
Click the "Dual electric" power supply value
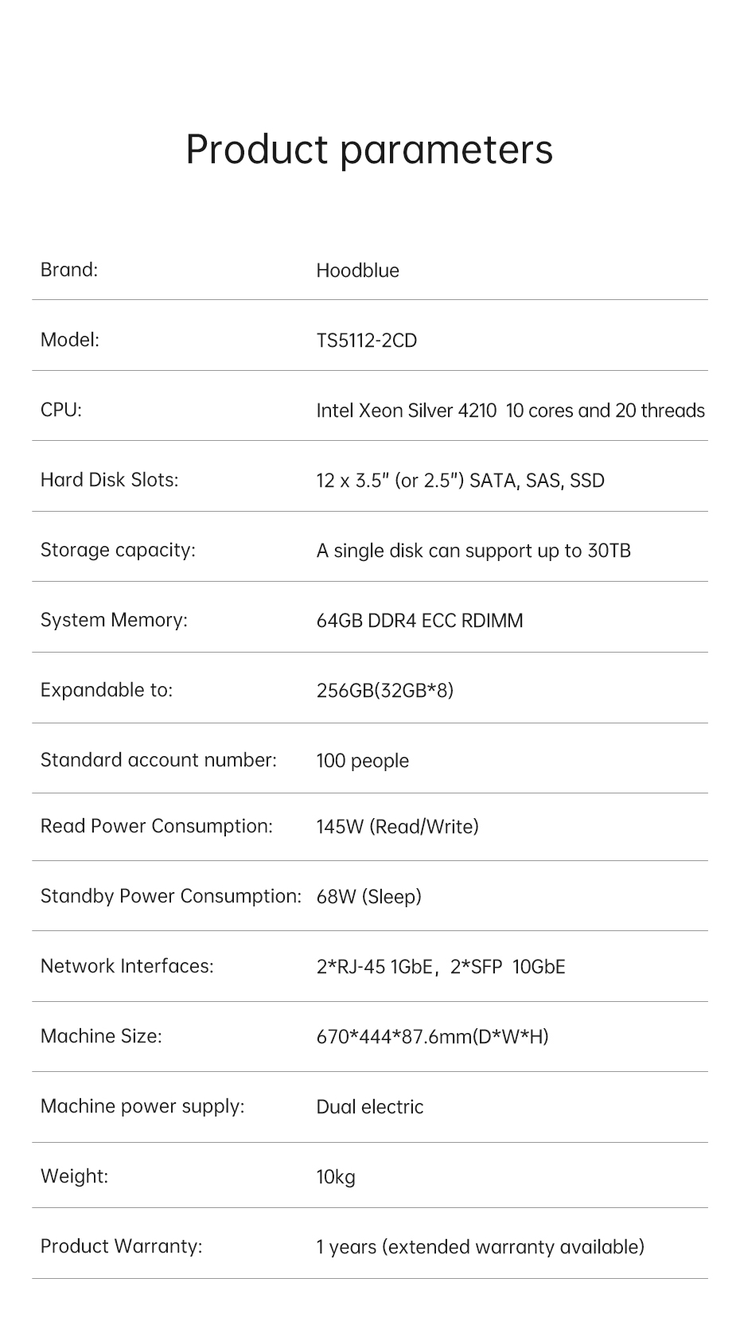(x=369, y=1107)
